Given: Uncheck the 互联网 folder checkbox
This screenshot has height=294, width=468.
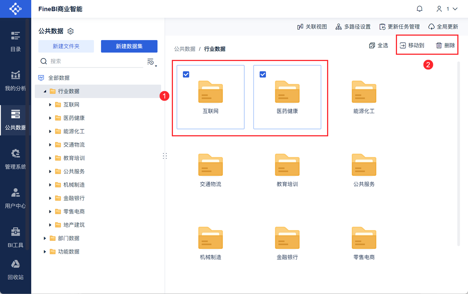Looking at the screenshot, I should click(186, 74).
